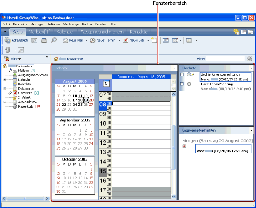
Task: Open the Bearbeiten menu
Action: tap(21, 24)
